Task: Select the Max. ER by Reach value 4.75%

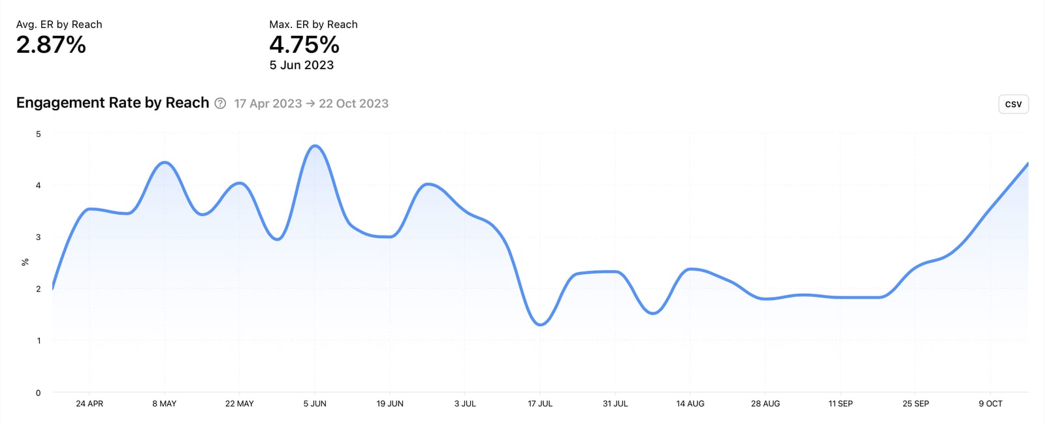Action: pos(304,46)
